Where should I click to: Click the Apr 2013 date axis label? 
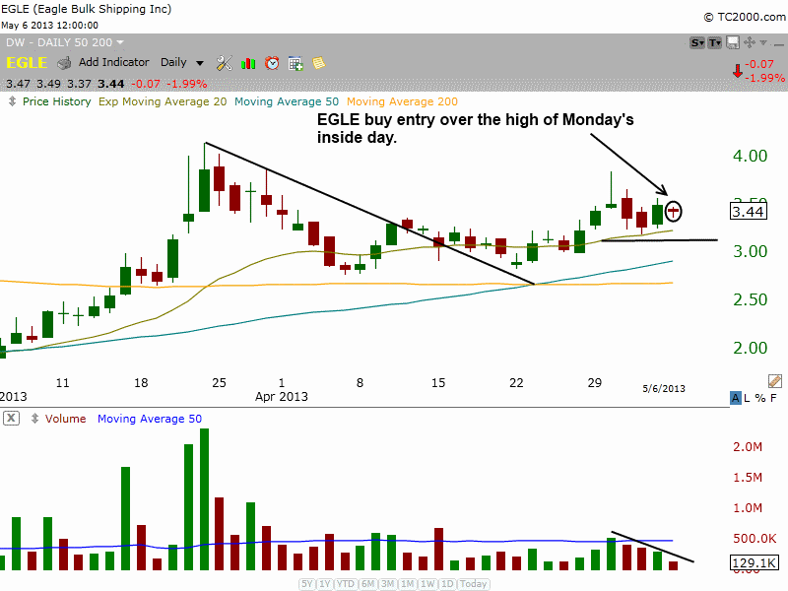click(282, 397)
